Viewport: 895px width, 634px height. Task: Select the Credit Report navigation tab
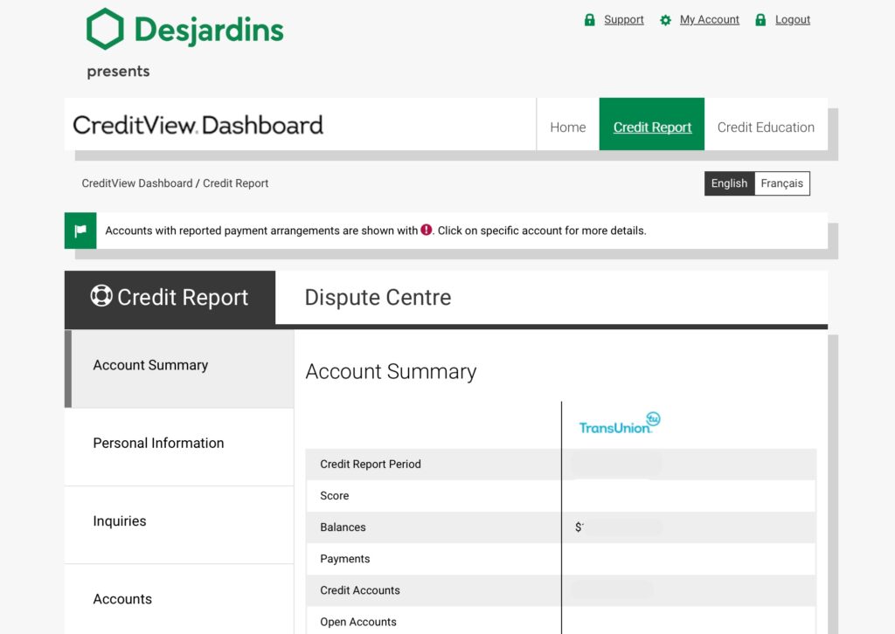[652, 127]
